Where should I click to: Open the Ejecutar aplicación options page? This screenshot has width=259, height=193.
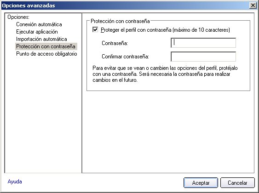point(37,32)
